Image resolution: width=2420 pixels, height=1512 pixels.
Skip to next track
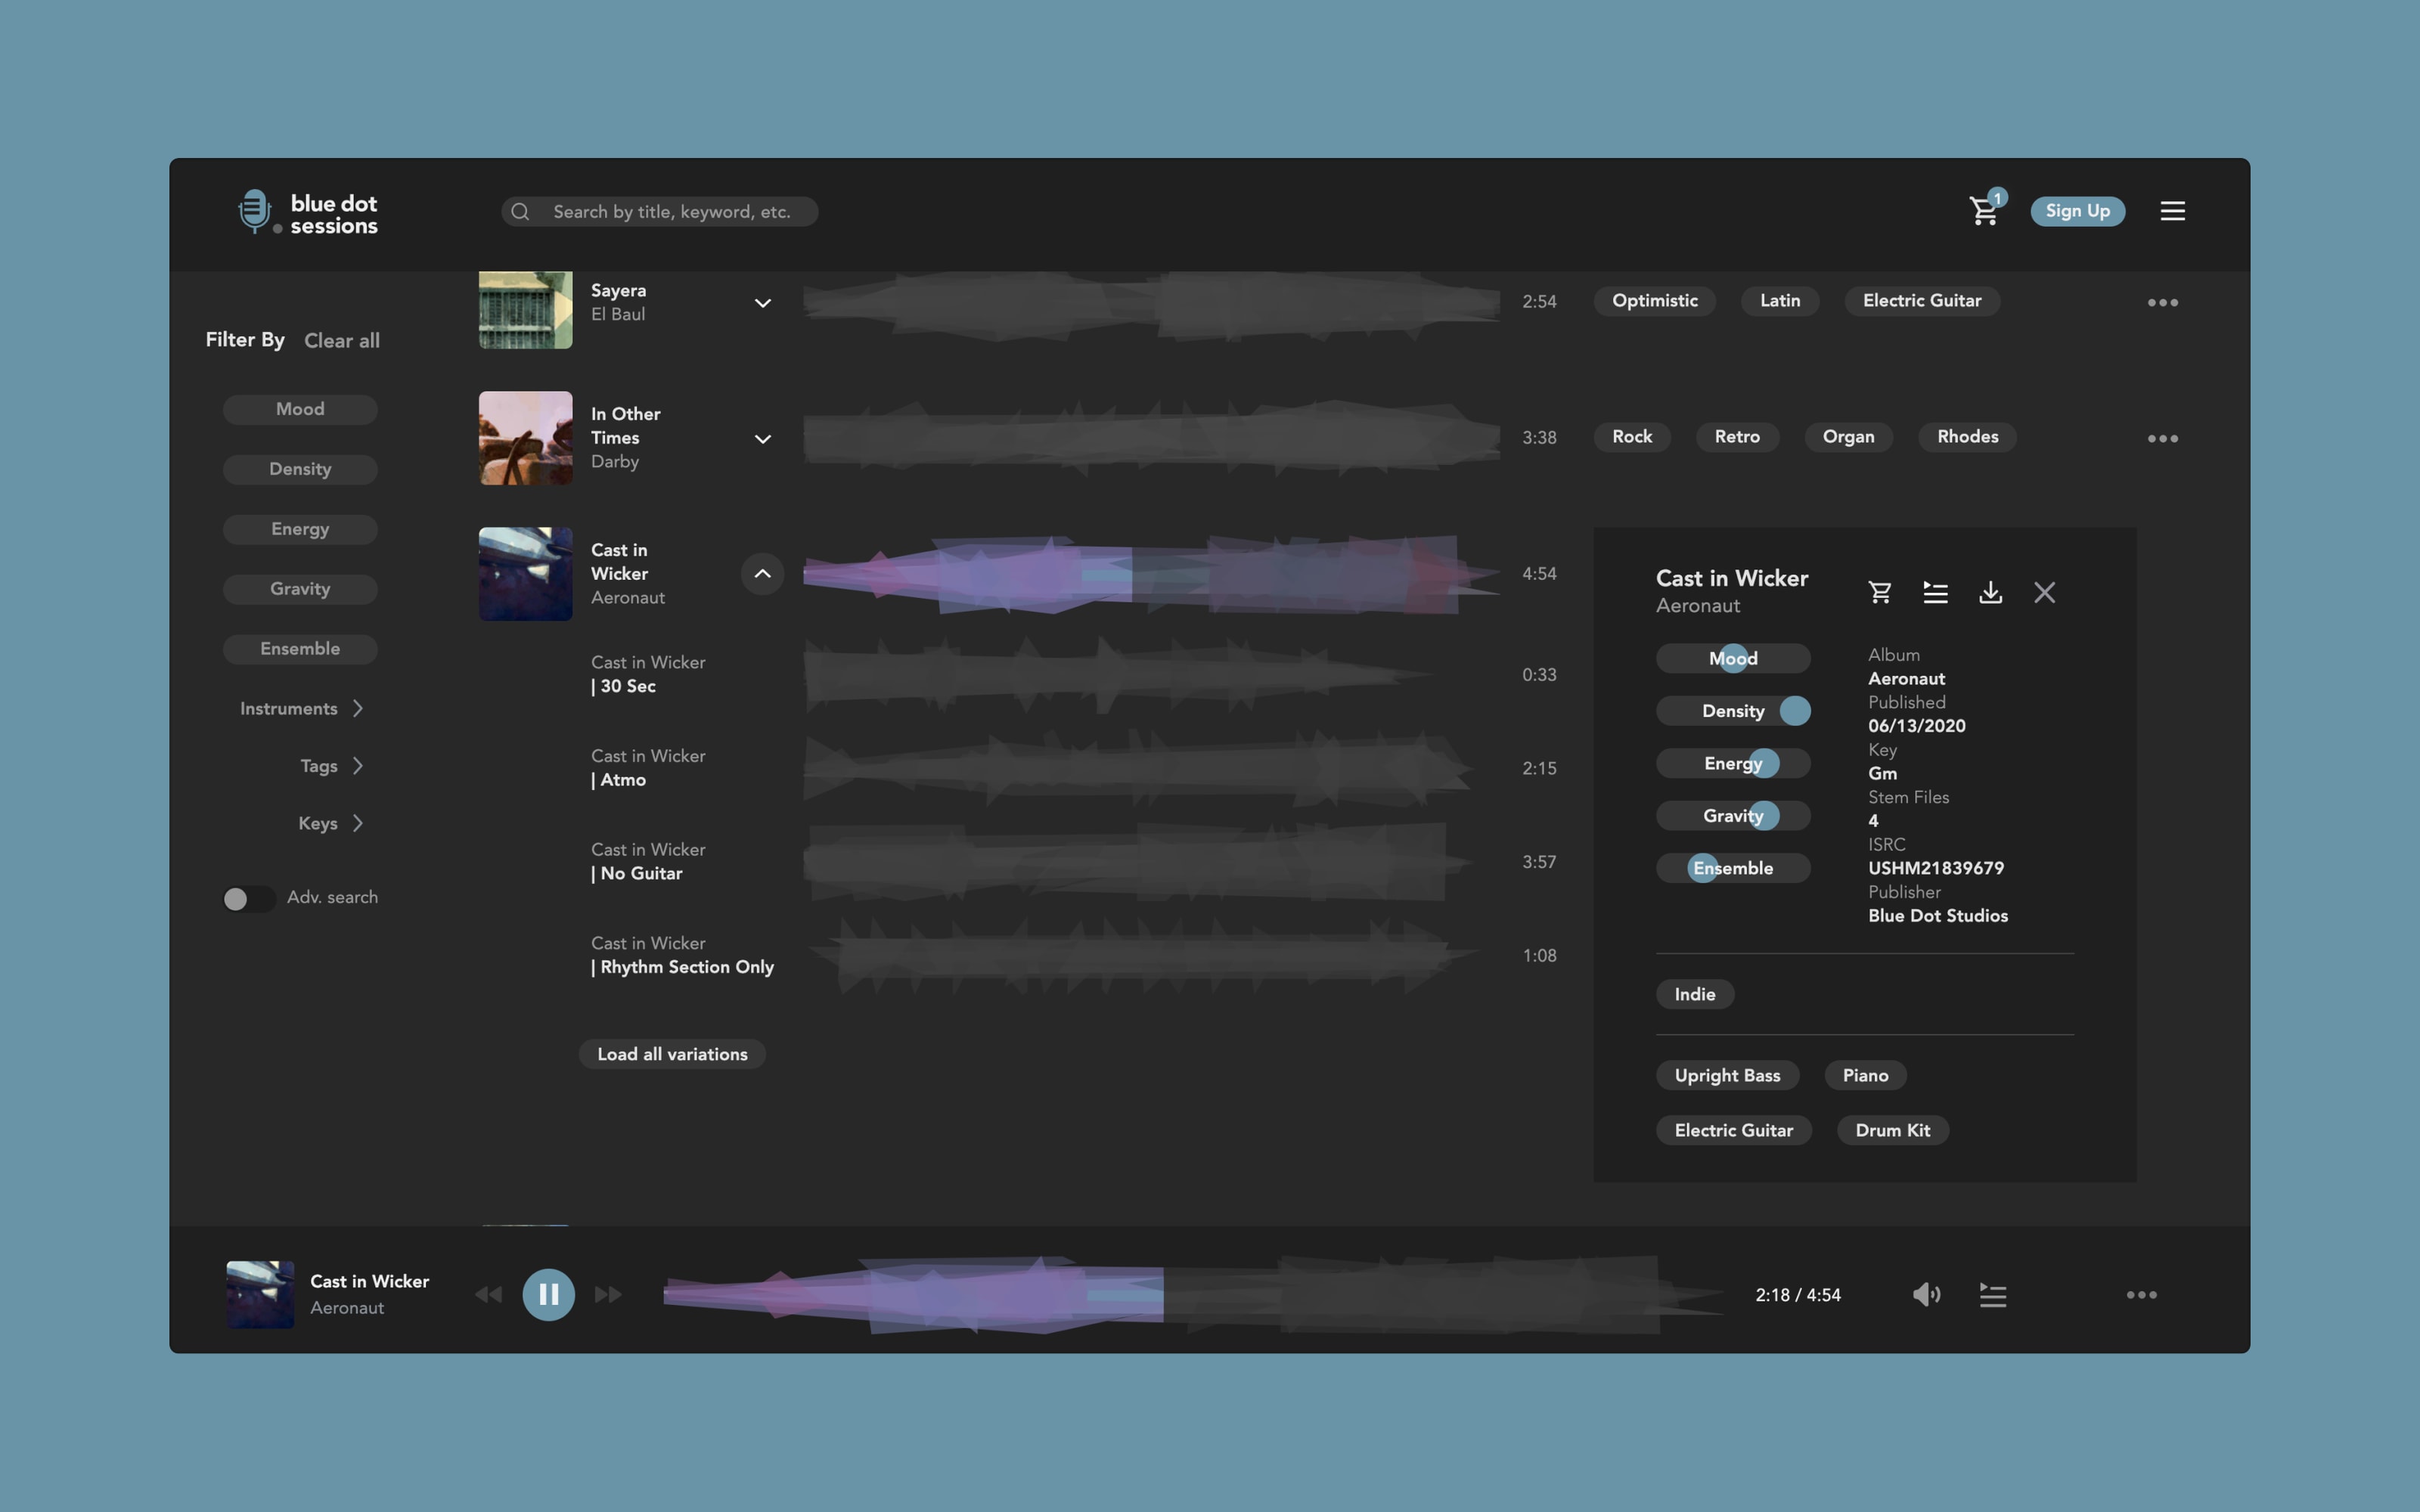pyautogui.click(x=608, y=1294)
